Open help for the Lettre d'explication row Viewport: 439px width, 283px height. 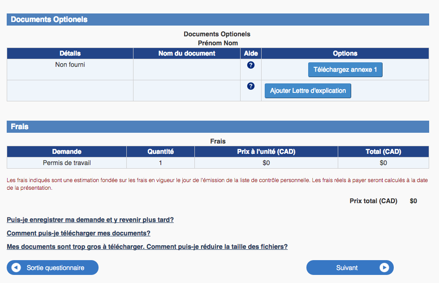[x=251, y=86]
